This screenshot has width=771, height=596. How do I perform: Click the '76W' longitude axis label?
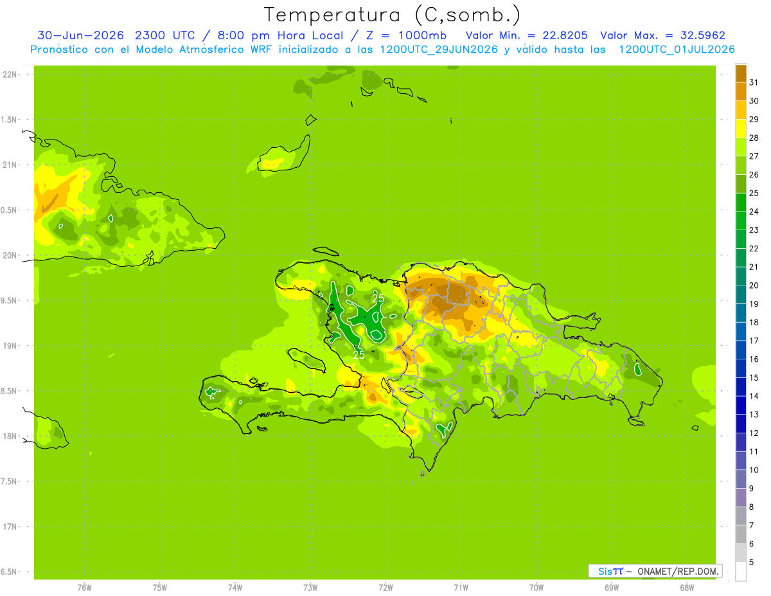[84, 588]
